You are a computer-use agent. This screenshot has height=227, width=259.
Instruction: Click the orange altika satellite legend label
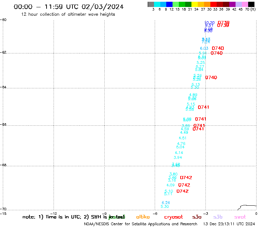tap(143, 217)
